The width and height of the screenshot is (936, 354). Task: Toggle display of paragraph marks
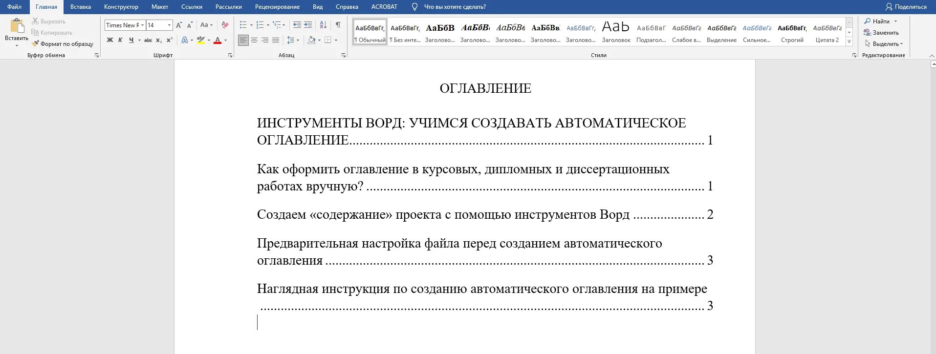click(x=338, y=25)
